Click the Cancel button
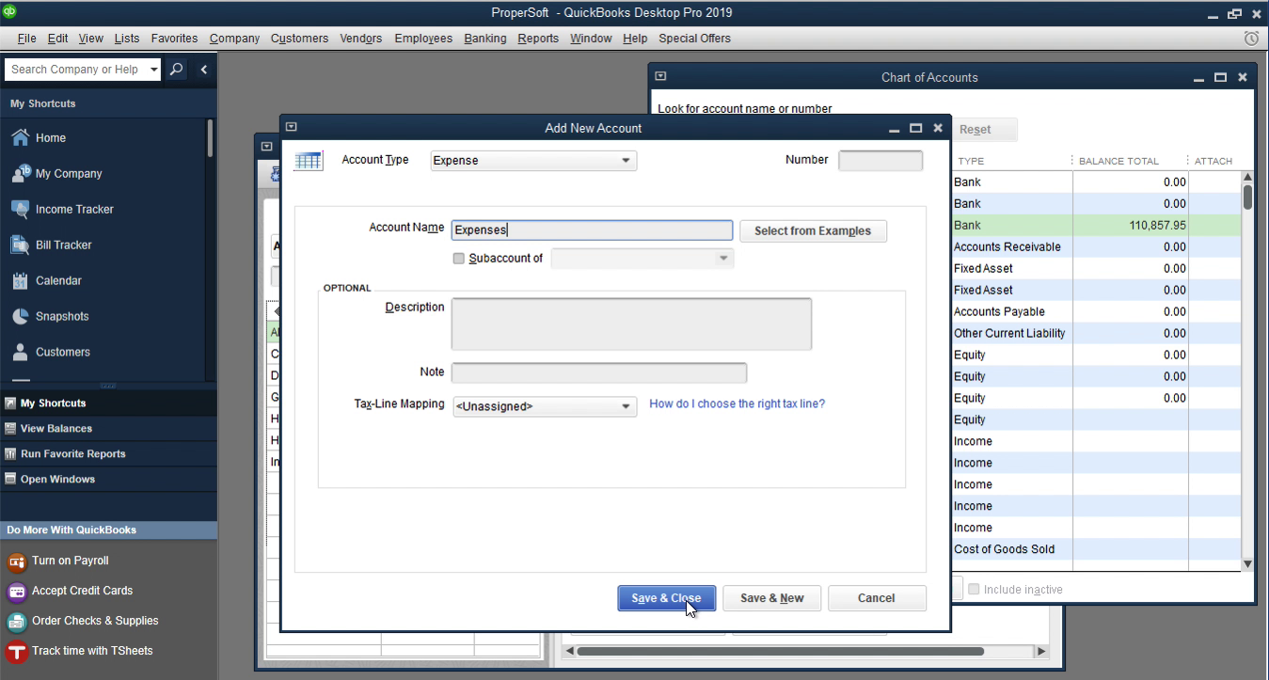 pos(877,598)
